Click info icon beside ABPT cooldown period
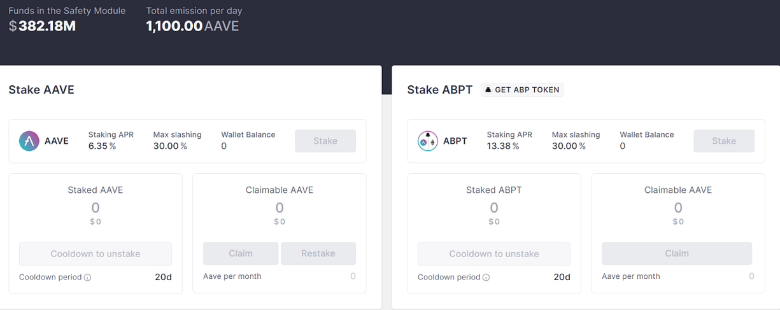 click(x=486, y=278)
